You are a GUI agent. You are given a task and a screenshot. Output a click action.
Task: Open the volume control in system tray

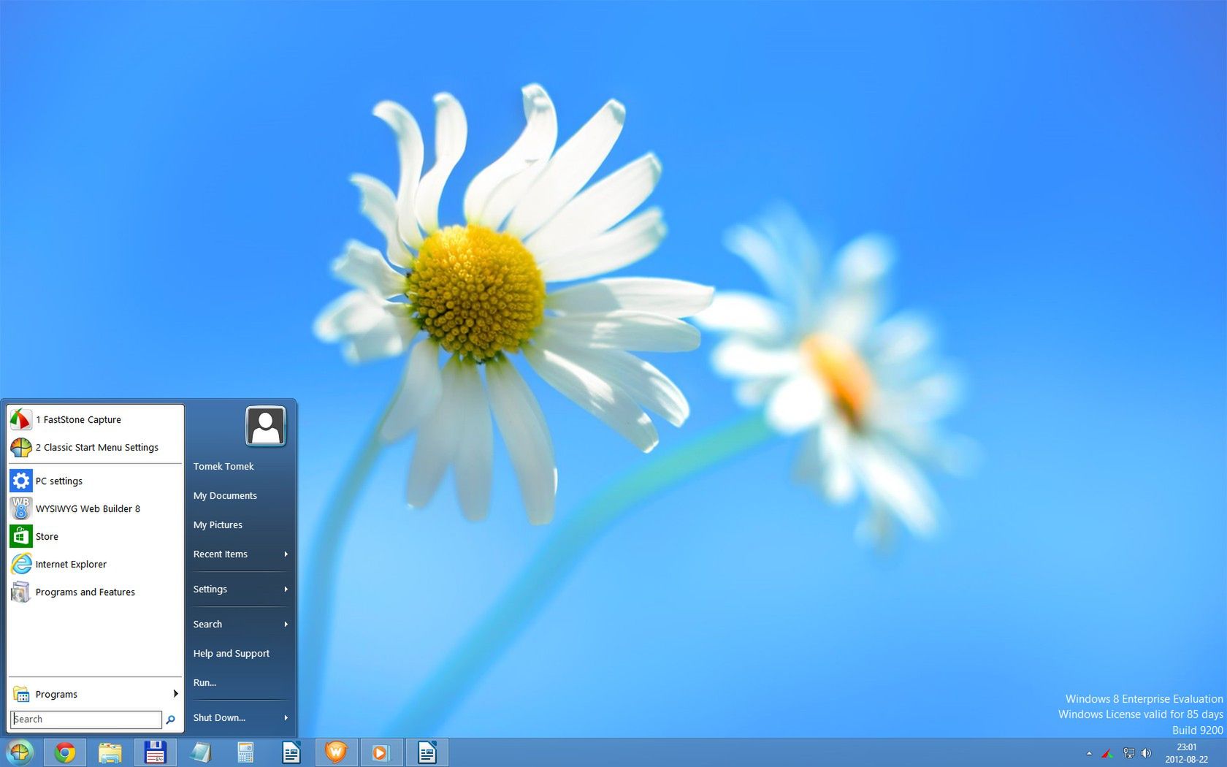click(1145, 753)
